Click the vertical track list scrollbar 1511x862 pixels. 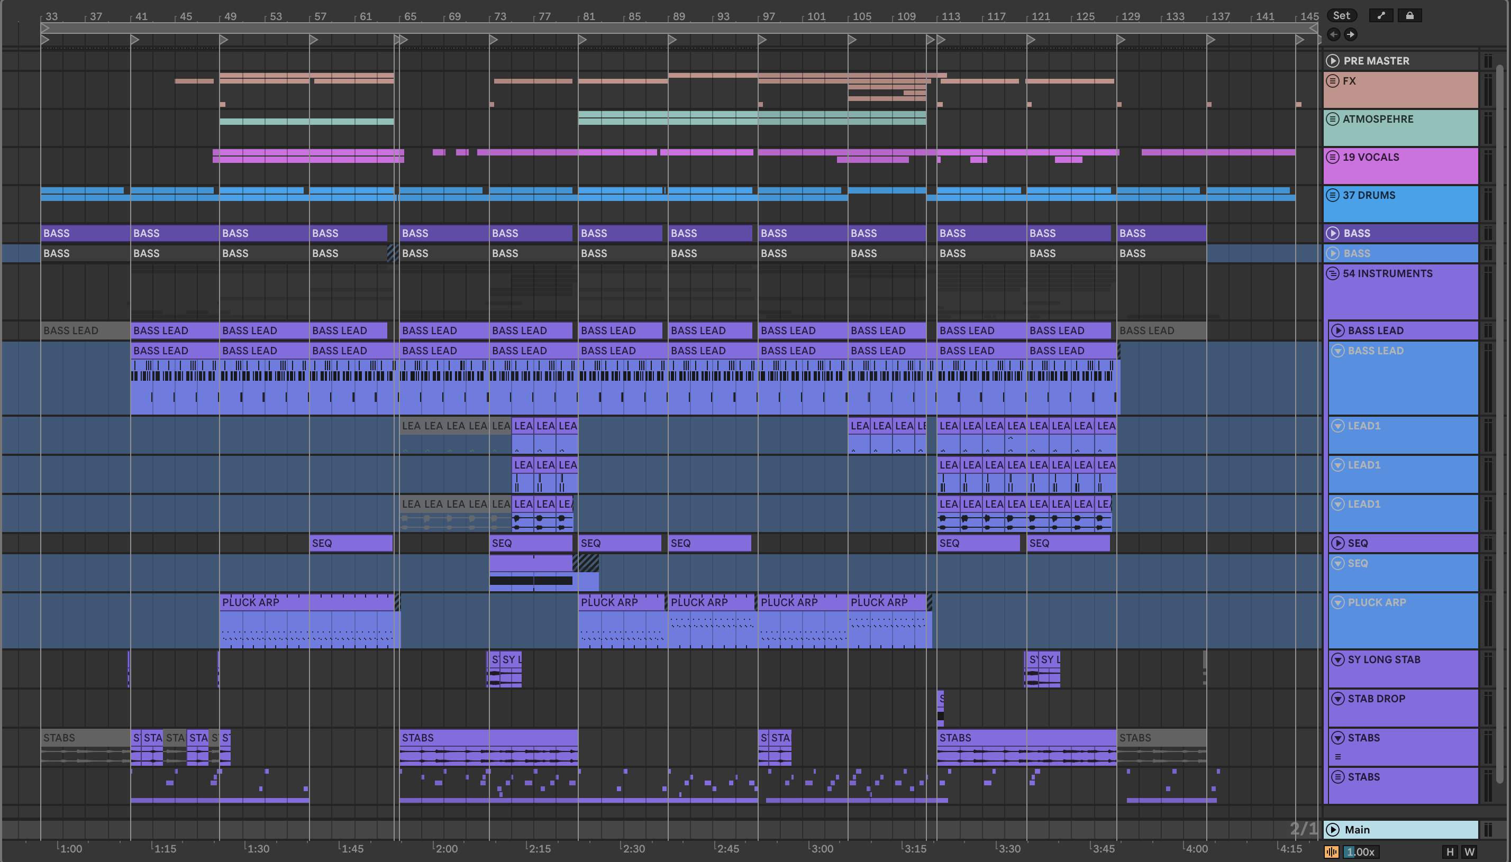1499,415
